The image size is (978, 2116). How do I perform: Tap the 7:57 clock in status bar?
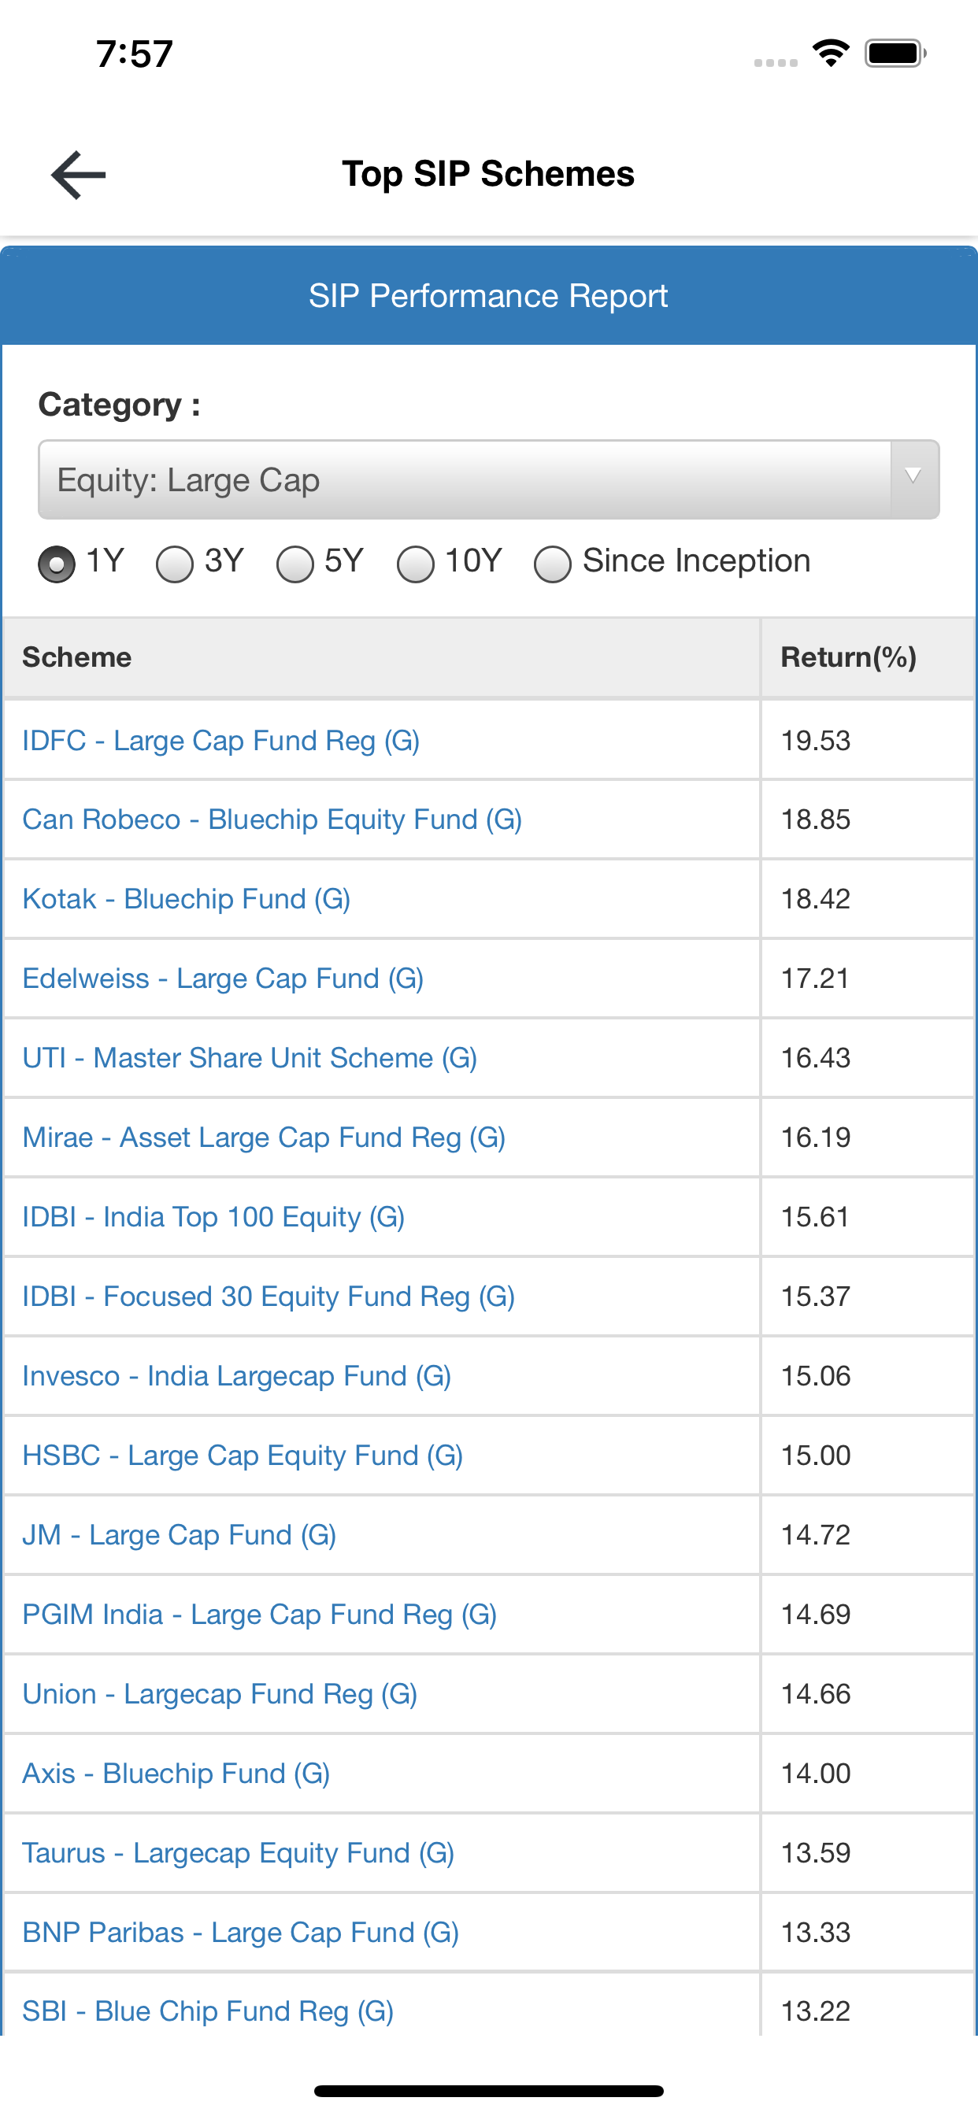click(x=134, y=54)
